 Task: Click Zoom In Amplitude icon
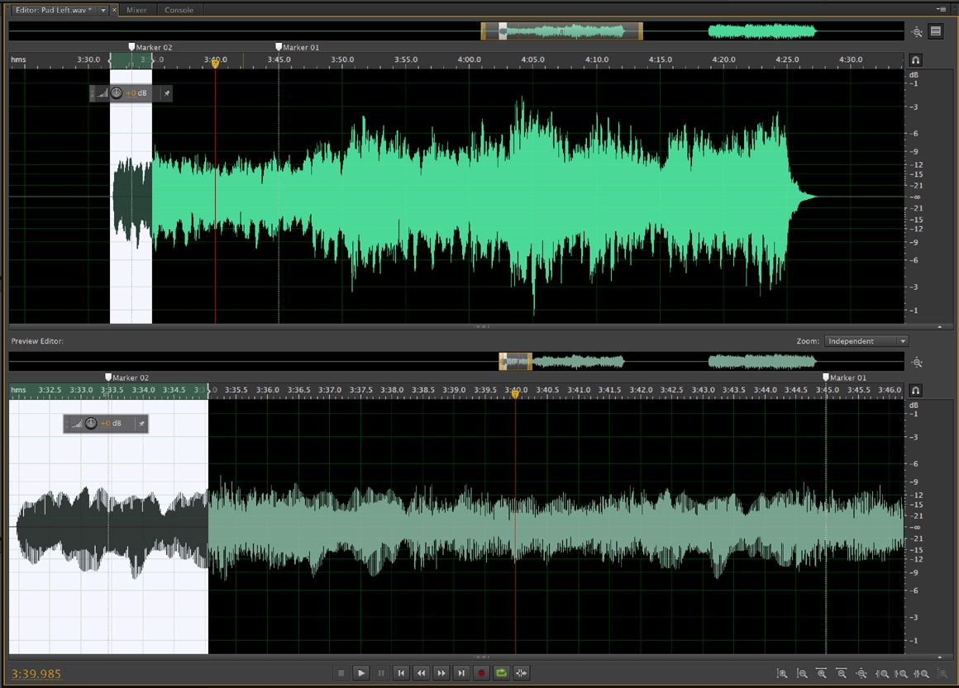(781, 673)
